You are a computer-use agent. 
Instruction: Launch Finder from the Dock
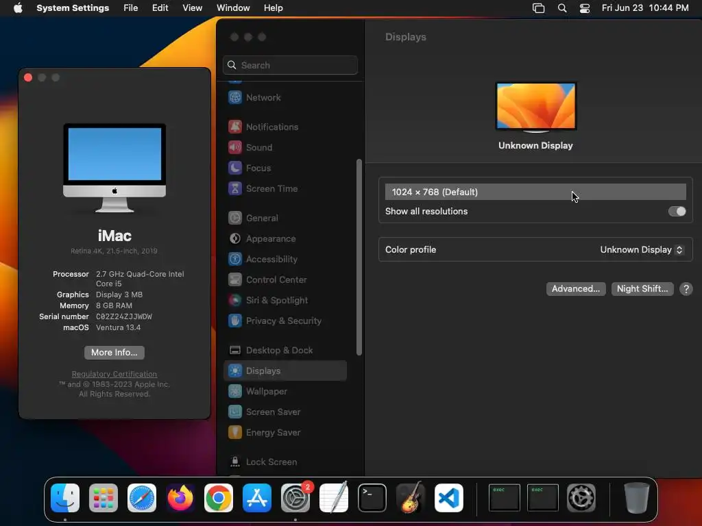tap(65, 498)
